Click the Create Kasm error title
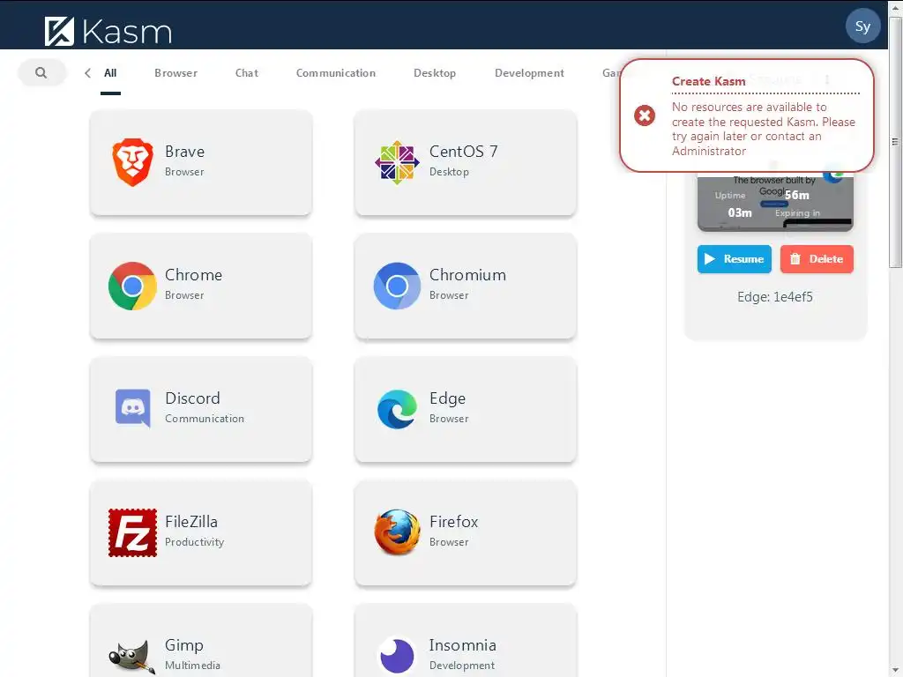The height and width of the screenshot is (677, 903). tap(708, 81)
